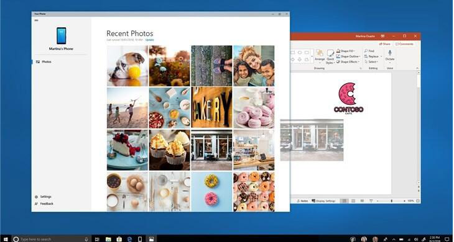Open the pink macarons photo
The width and height of the screenshot is (454, 242).
click(254, 108)
